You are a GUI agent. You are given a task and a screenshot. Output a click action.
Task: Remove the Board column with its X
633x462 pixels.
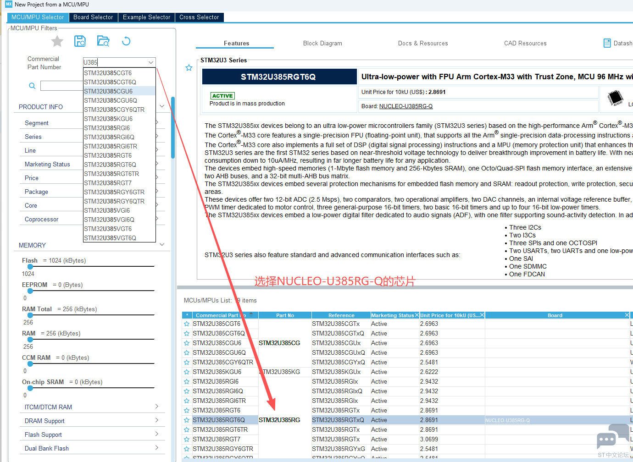pyautogui.click(x=627, y=315)
